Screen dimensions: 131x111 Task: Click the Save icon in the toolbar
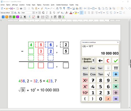[x=11, y=8]
